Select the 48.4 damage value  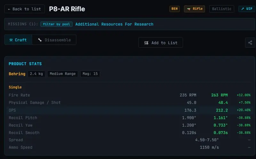[x=223, y=103]
